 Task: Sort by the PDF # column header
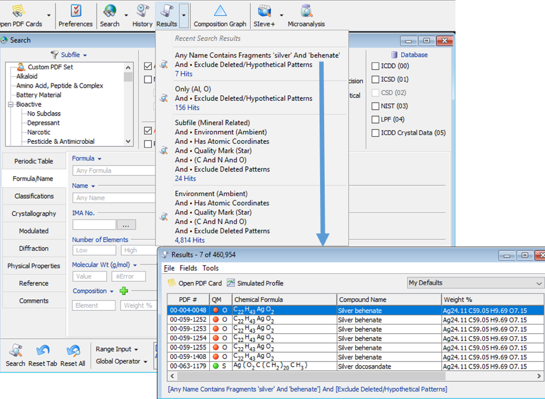coord(188,300)
